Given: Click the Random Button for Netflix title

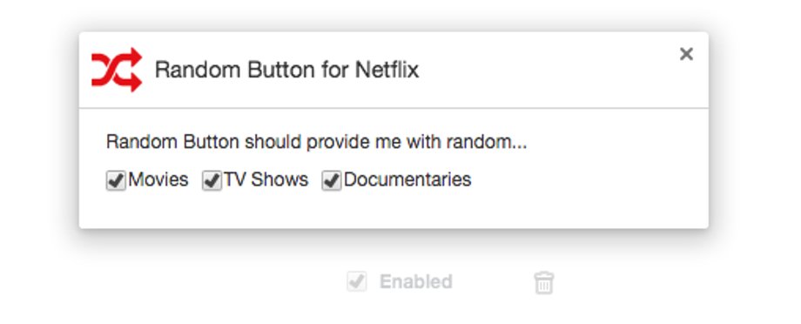Looking at the screenshot, I should 286,70.
